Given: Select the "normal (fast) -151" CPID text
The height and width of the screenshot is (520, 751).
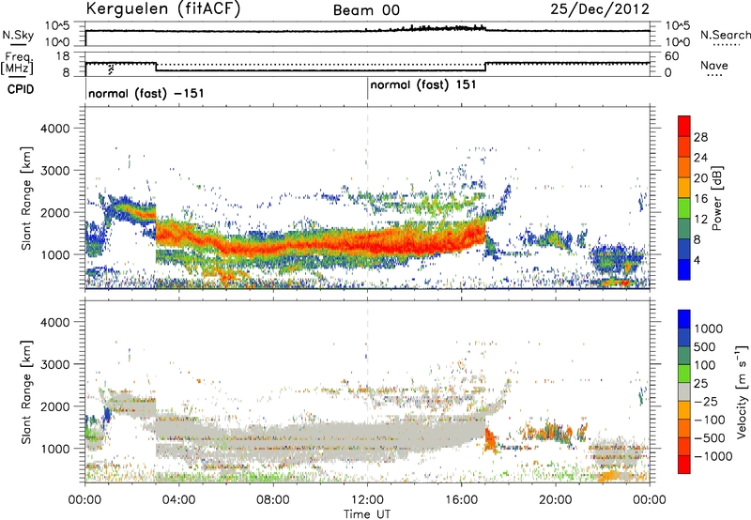Looking at the screenshot, I should pyautogui.click(x=146, y=93).
